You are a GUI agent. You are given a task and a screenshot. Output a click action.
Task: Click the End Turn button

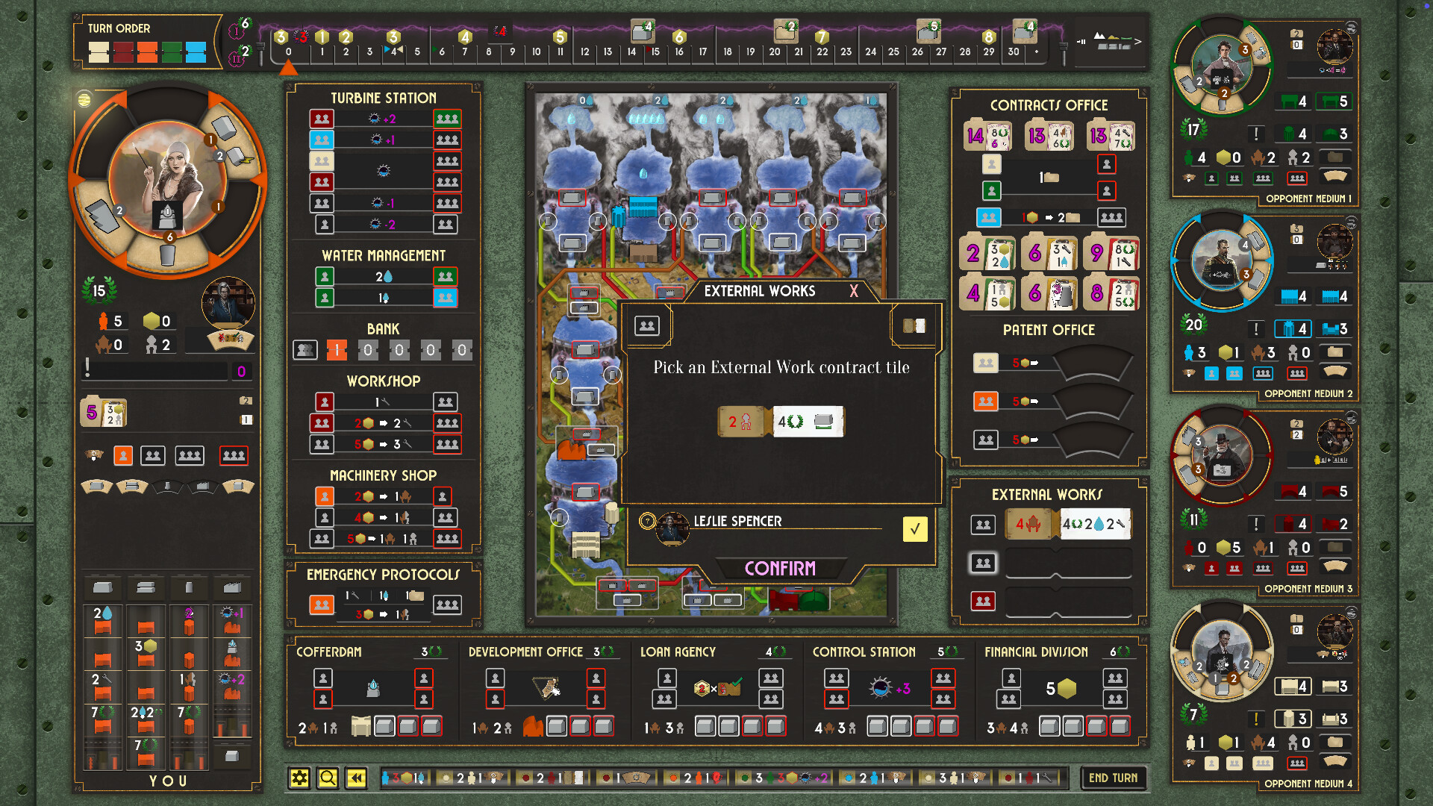(x=1114, y=778)
